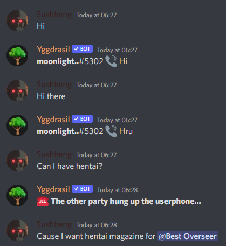Click the red telephone emoji in hung up message
This screenshot has width=226, height=246.
click(x=43, y=201)
